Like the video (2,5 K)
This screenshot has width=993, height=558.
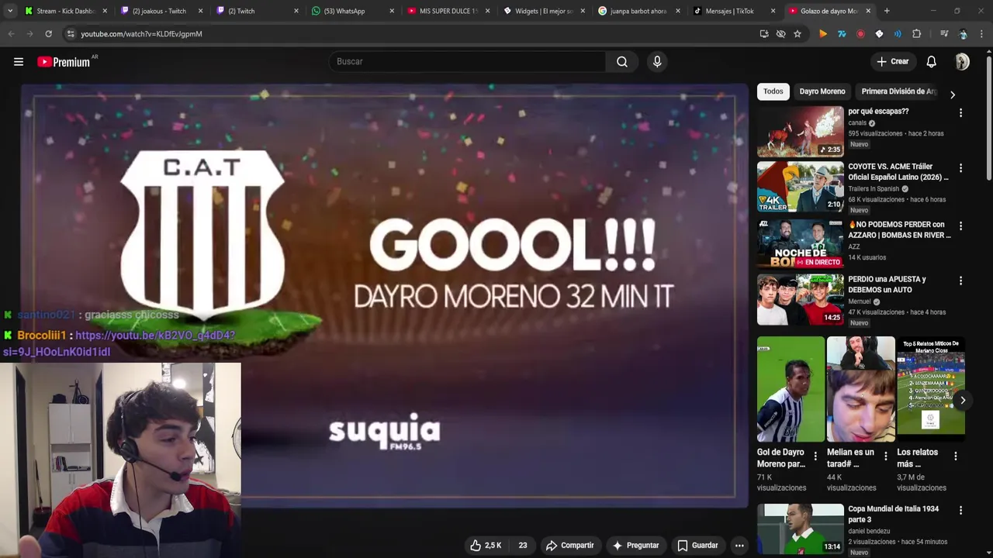486,546
